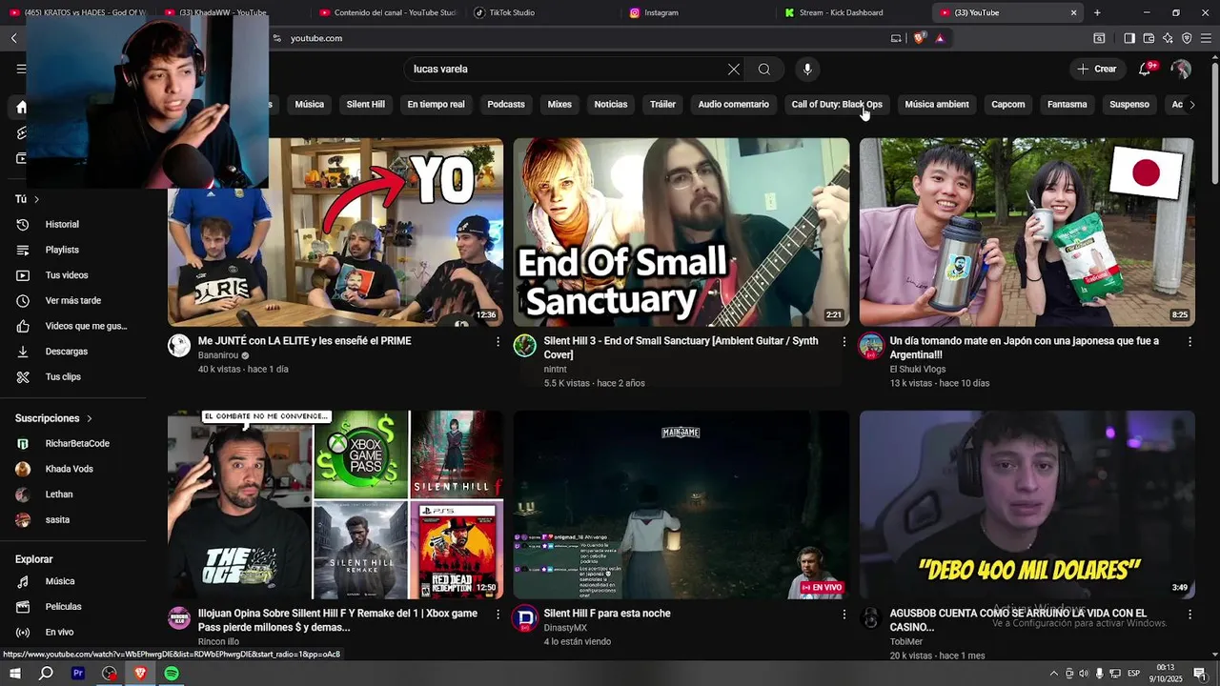
Task: Open the Brave Wallet icon
Action: [x=1149, y=38]
